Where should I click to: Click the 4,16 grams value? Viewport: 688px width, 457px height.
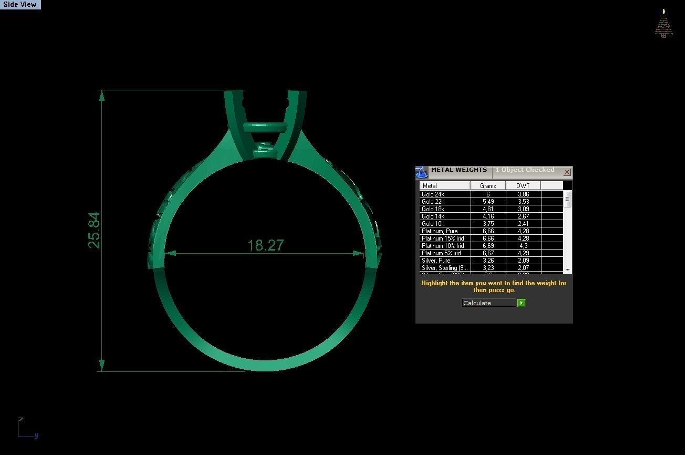click(x=488, y=216)
